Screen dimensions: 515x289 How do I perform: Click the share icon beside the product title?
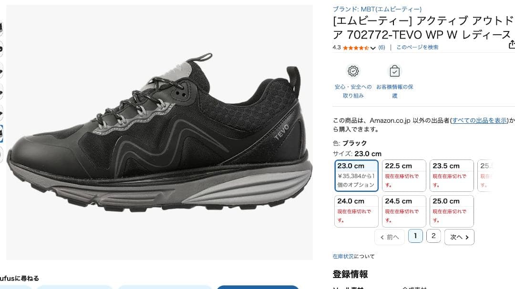click(512, 45)
